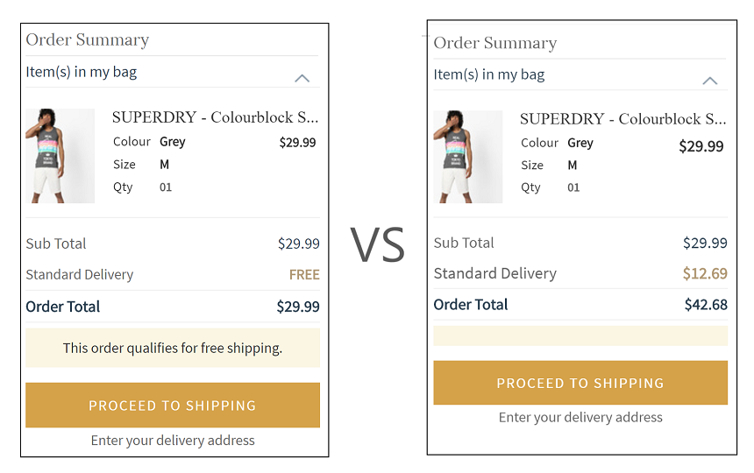Open product thumbnail in free-shipping order summary
The height and width of the screenshot is (473, 754).
(60, 156)
